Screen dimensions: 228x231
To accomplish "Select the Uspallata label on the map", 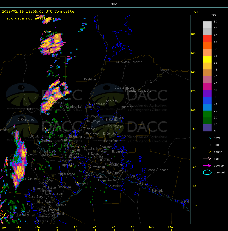I will 26,109.
